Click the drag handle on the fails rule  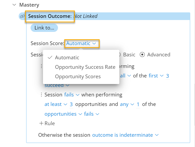click(41, 95)
